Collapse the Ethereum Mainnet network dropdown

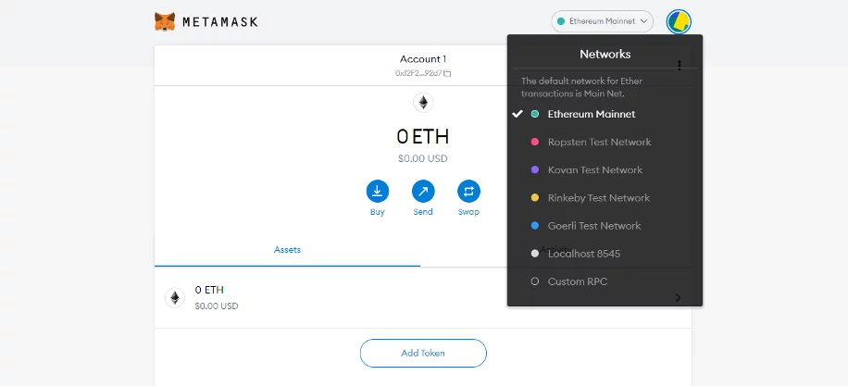[x=602, y=21]
